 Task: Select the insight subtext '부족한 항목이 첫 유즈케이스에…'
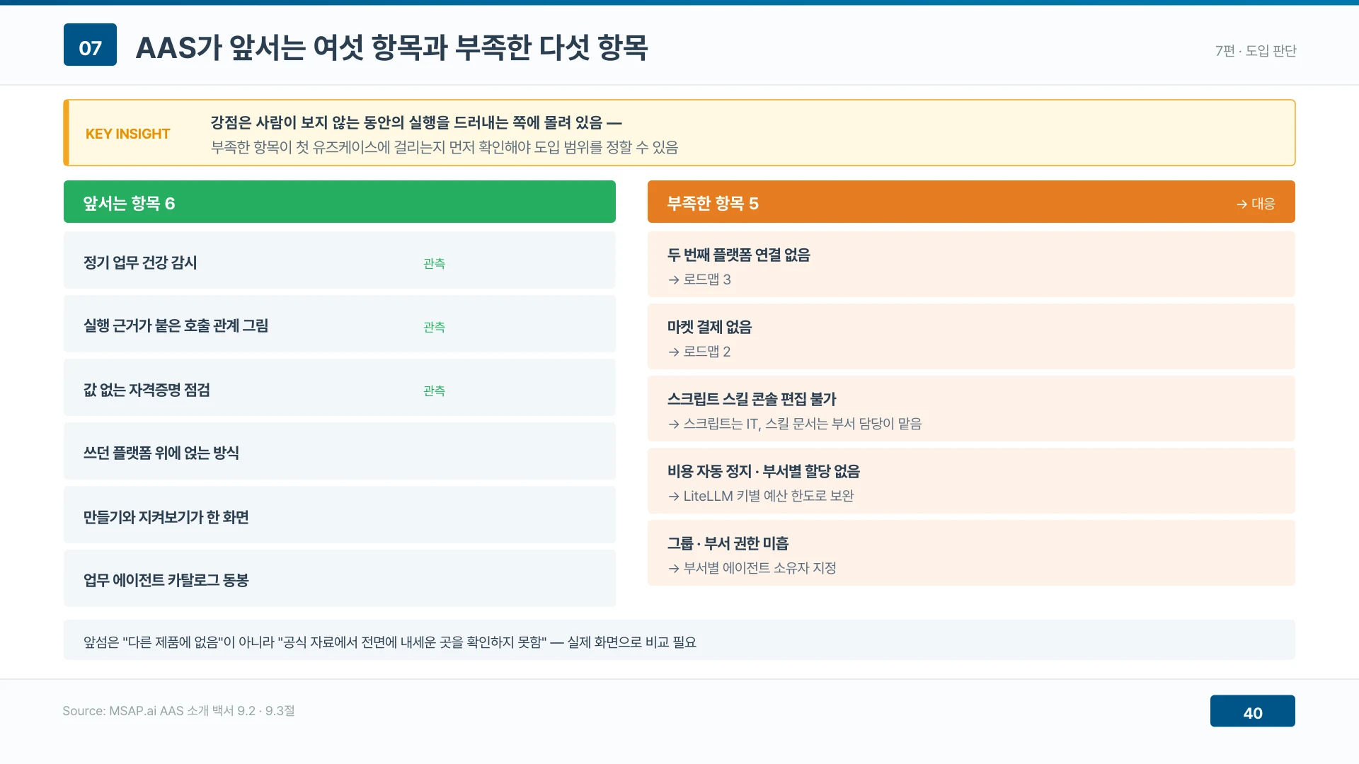point(445,147)
